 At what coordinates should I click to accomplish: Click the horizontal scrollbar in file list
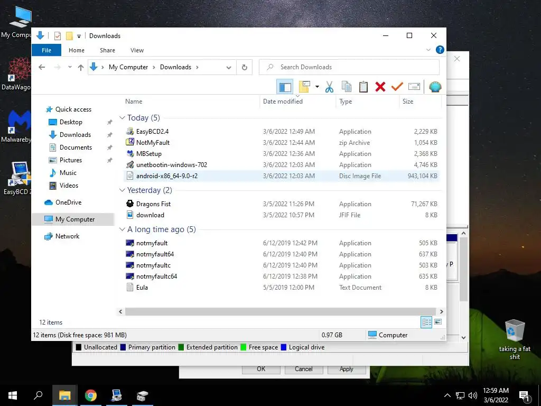(280, 311)
